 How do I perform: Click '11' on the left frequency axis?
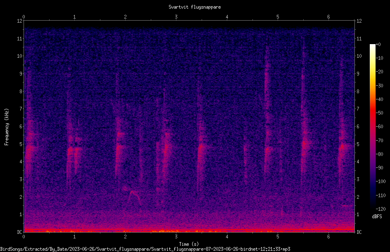point(19,38)
